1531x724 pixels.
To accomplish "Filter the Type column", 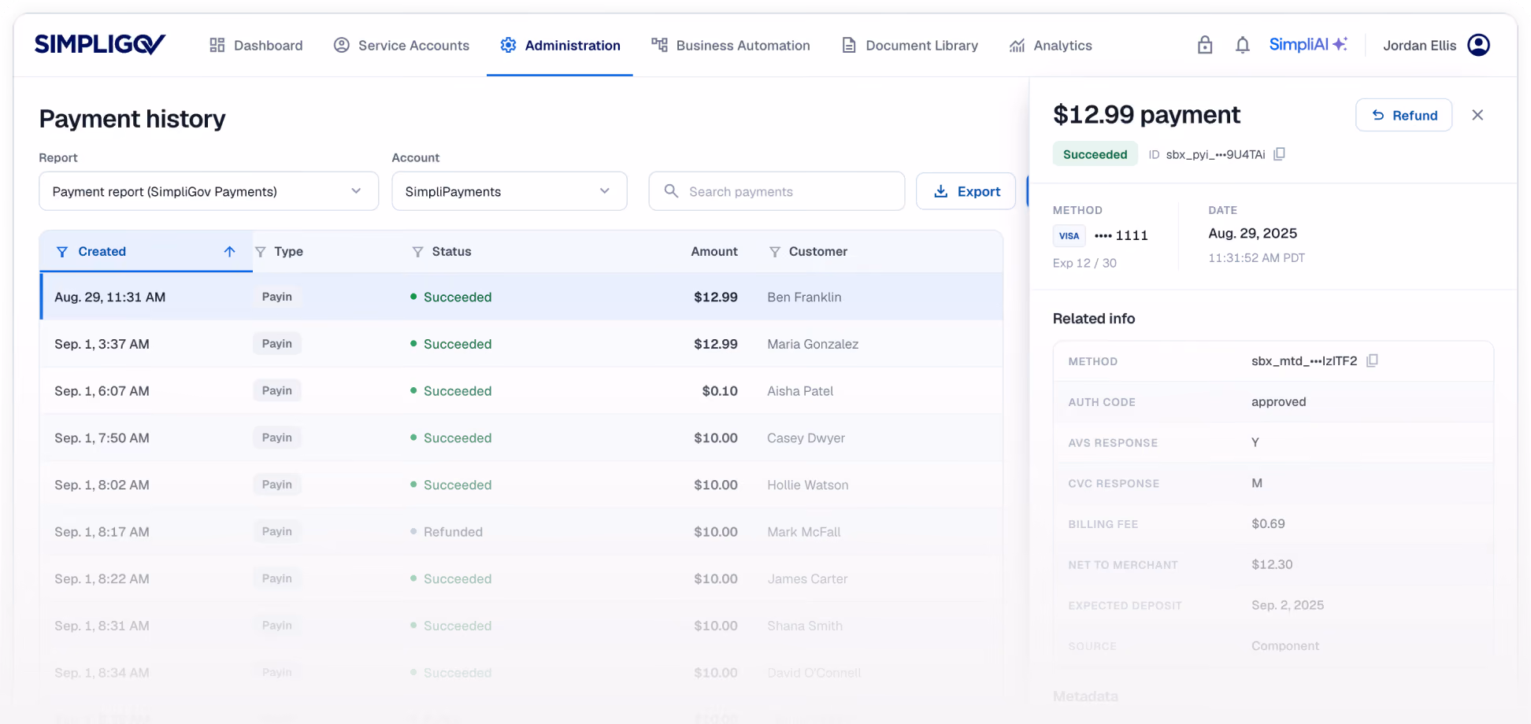I will click(x=261, y=252).
